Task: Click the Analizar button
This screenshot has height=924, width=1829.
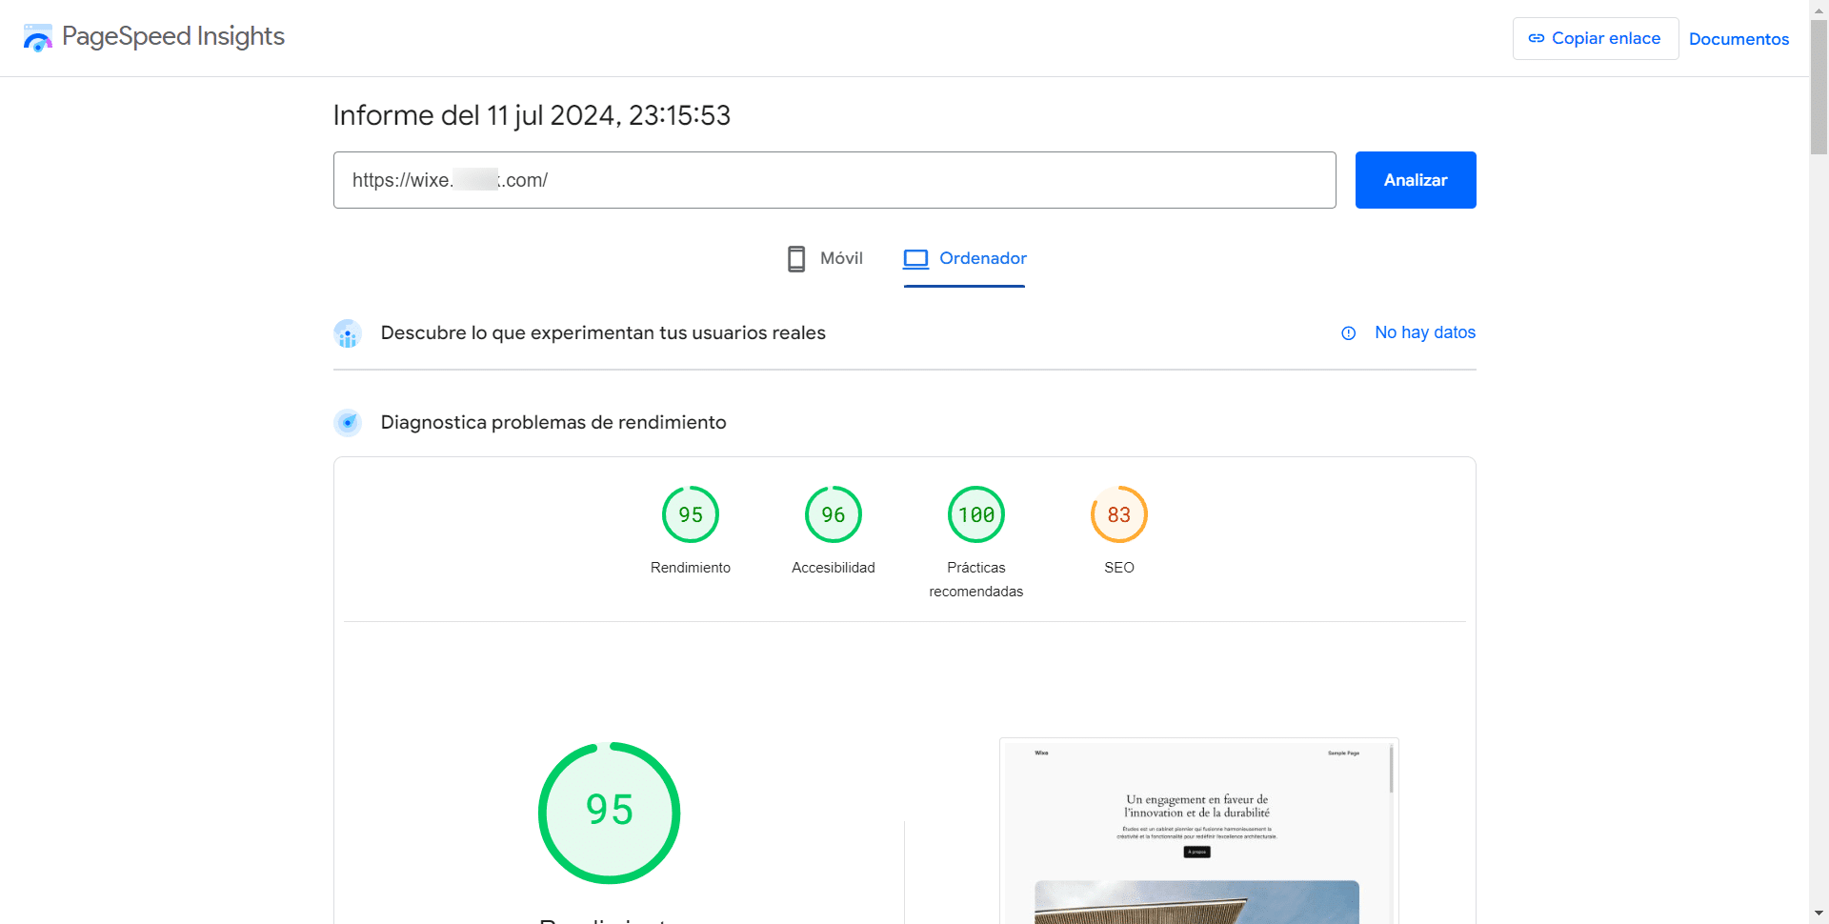Action: point(1416,180)
